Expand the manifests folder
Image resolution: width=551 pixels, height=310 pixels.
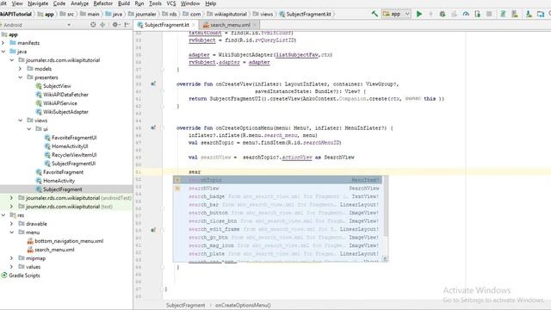[x=3, y=43]
